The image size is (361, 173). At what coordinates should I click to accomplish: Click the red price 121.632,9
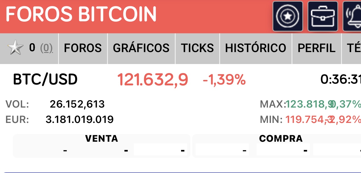pyautogui.click(x=153, y=80)
